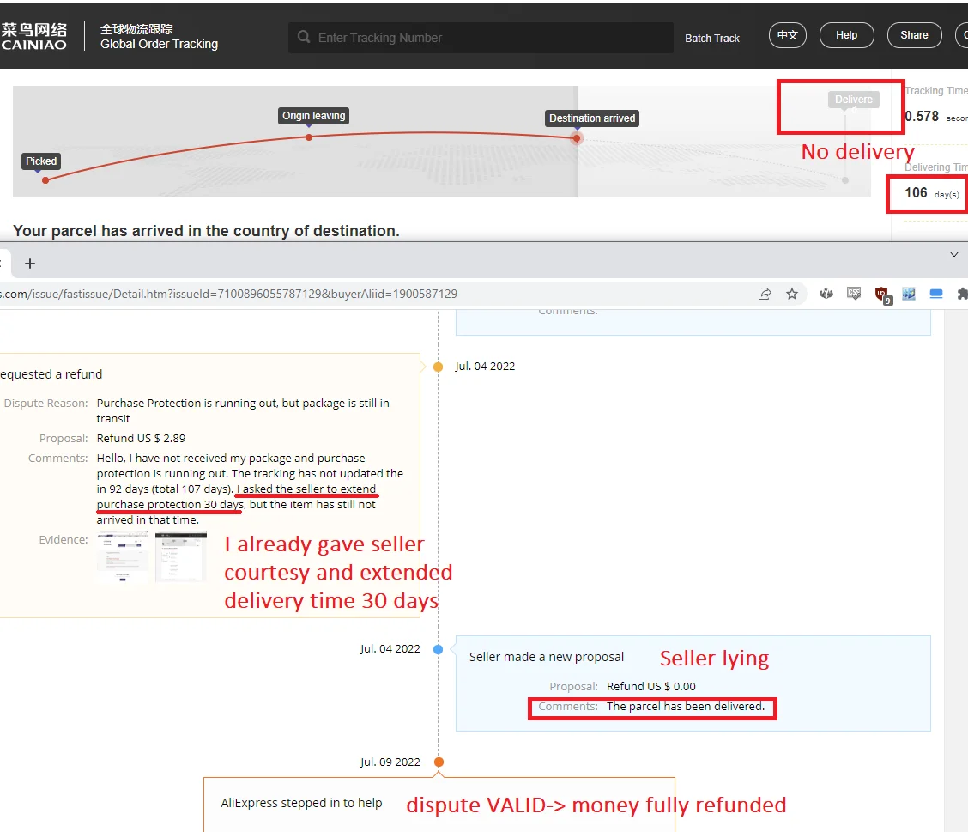The width and height of the screenshot is (968, 832).
Task: Click the blue rectangle extension icon
Action: coord(936,294)
